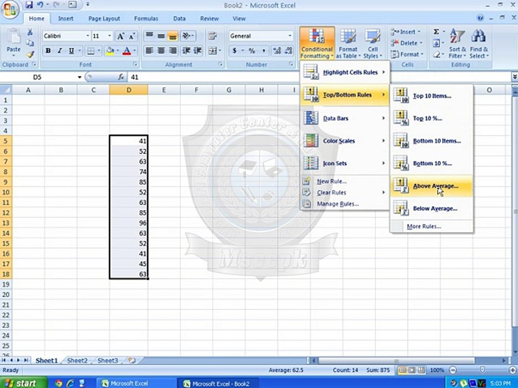Click the zoom slider handle
The image size is (518, 388).
482,370
